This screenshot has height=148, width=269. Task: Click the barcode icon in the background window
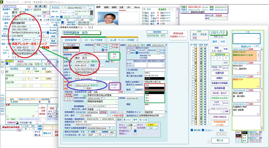coord(92,13)
